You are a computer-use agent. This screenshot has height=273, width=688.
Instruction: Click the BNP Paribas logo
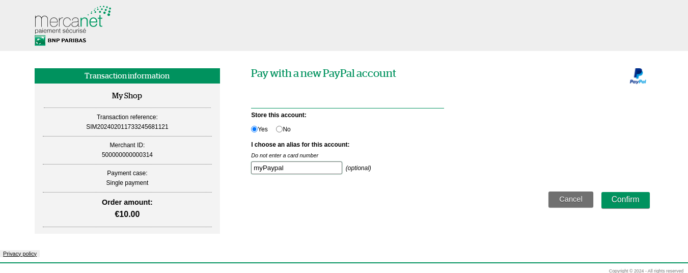(60, 41)
